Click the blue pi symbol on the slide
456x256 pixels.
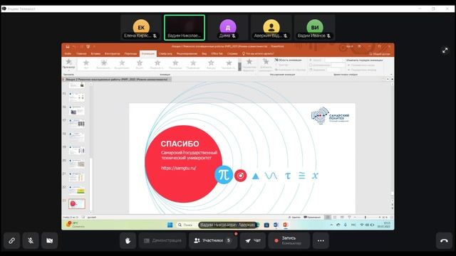[224, 175]
